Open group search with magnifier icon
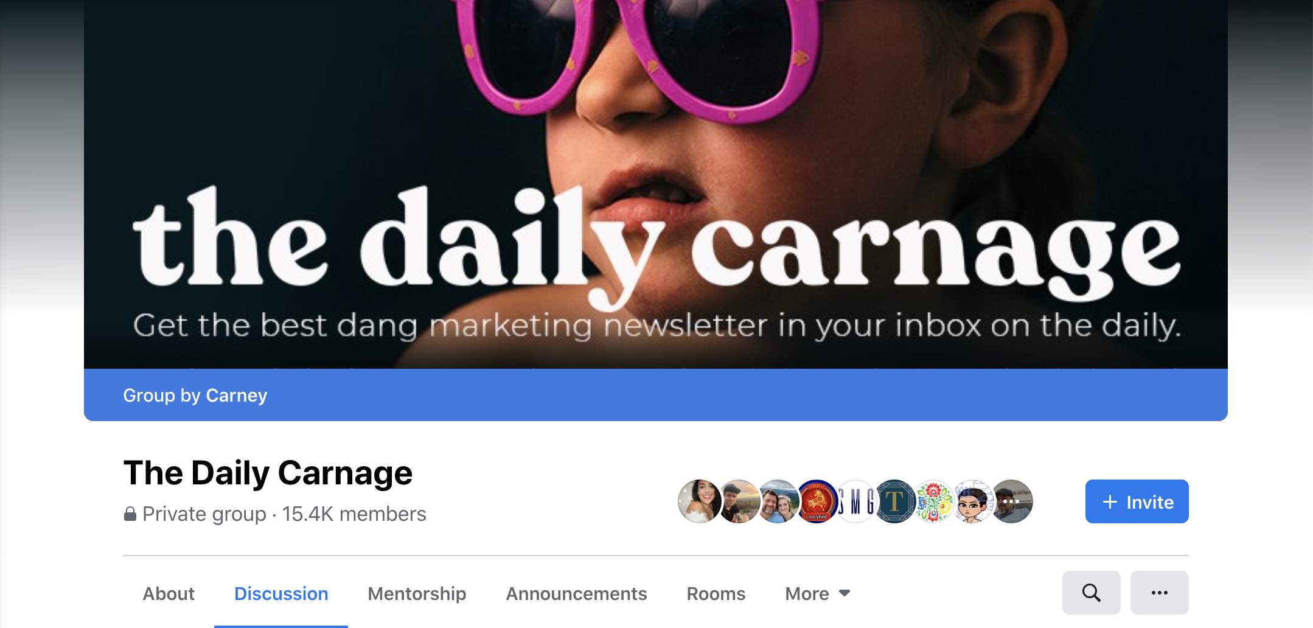The image size is (1313, 628). (1091, 593)
